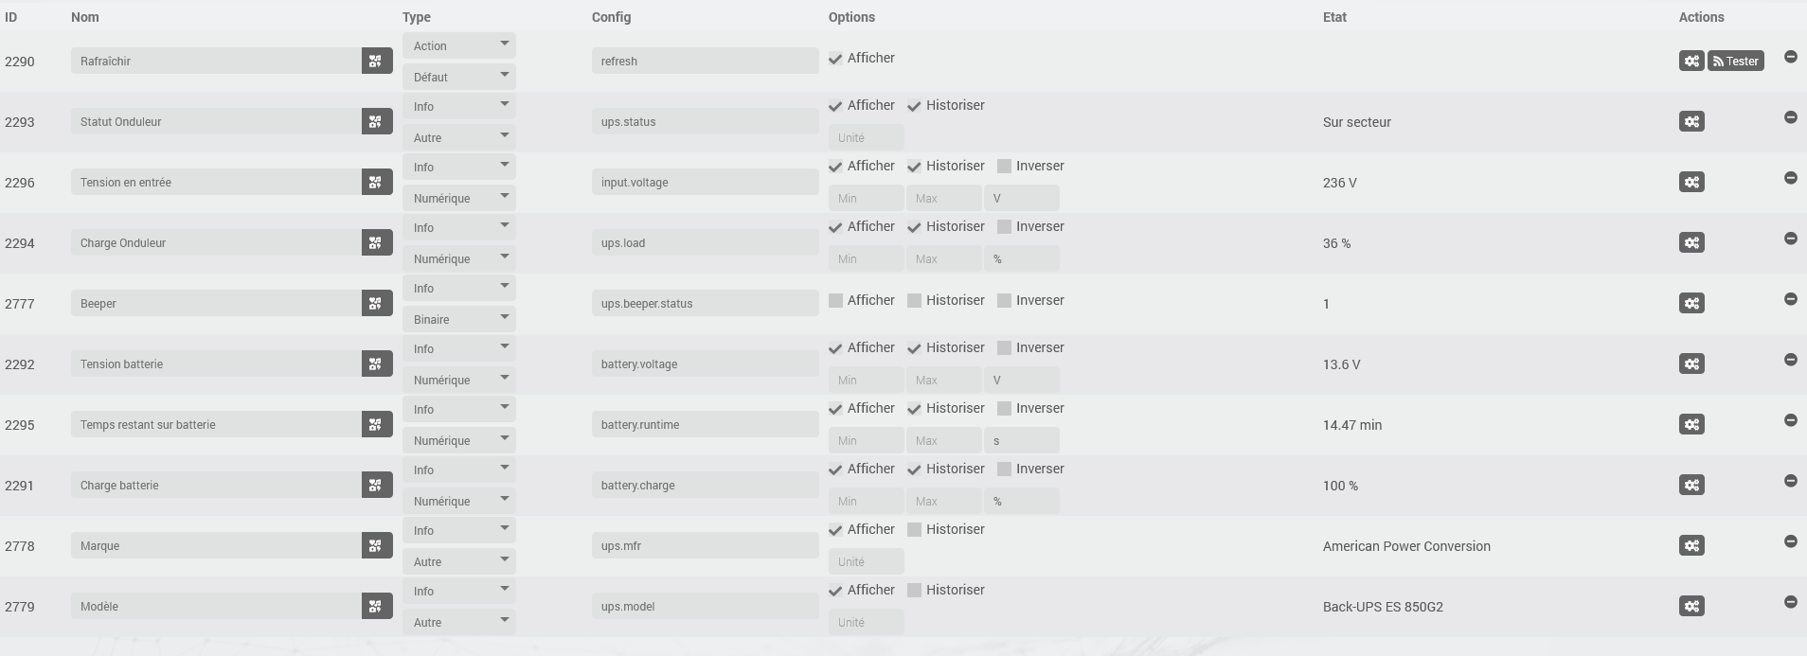Open advanced configuration for Marque command
This screenshot has width=1807, height=656.
click(x=1691, y=545)
